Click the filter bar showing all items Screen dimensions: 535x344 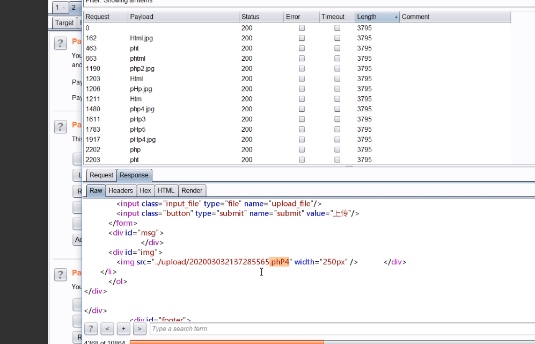[x=309, y=2]
